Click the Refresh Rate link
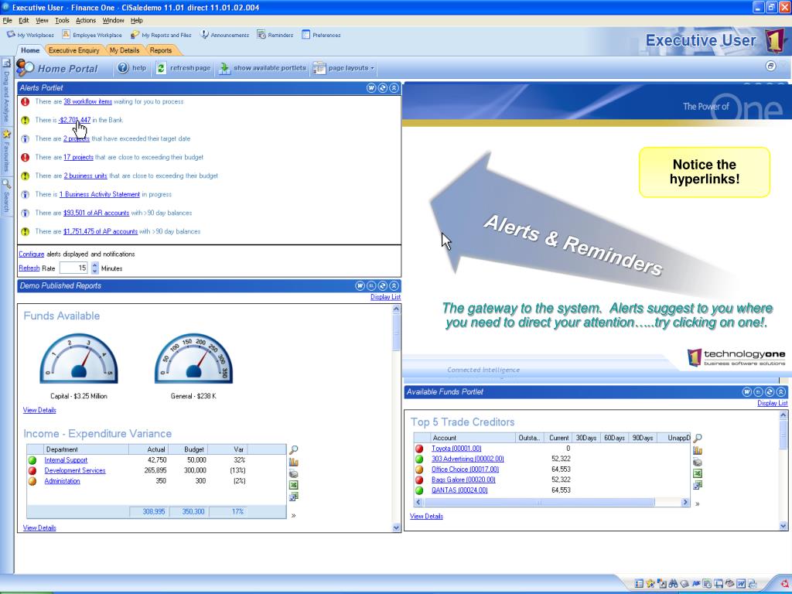The width and height of the screenshot is (792, 594). 29,268
